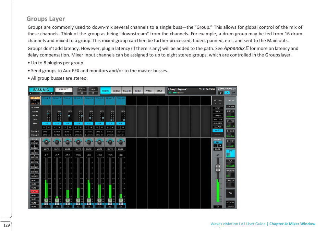Open the BASS MIC channel dropdown

point(41,93)
